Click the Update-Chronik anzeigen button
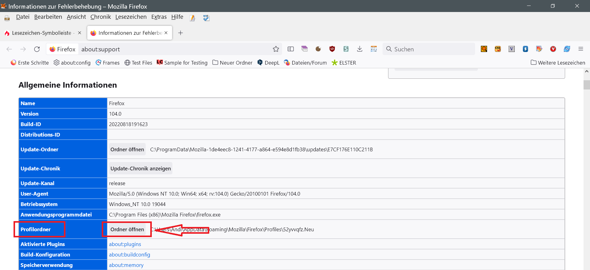Image resolution: width=590 pixels, height=270 pixels. point(140,169)
